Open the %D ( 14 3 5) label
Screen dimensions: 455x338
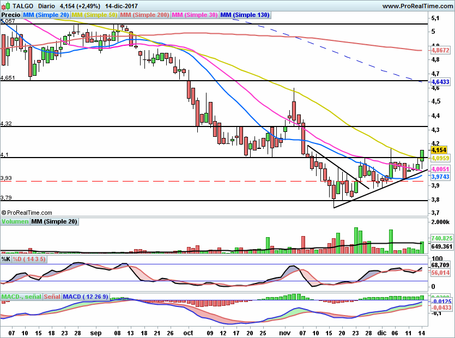click(29, 259)
